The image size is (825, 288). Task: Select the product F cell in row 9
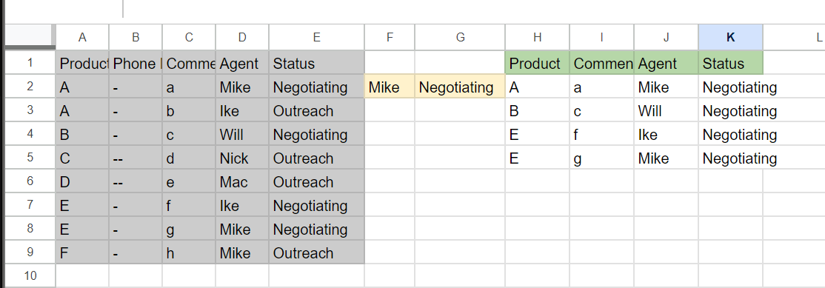click(82, 252)
